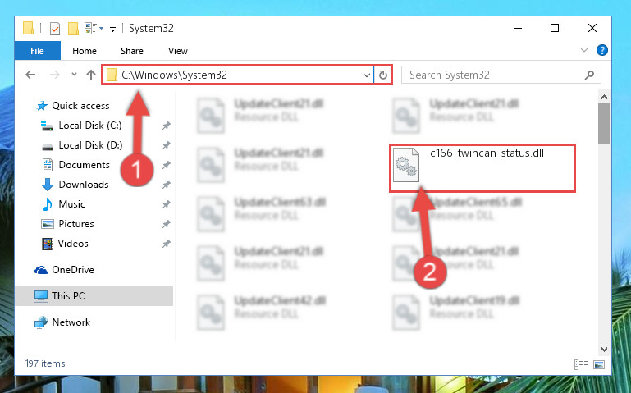Click the Properties quick access toolbar icon

pyautogui.click(x=55, y=29)
